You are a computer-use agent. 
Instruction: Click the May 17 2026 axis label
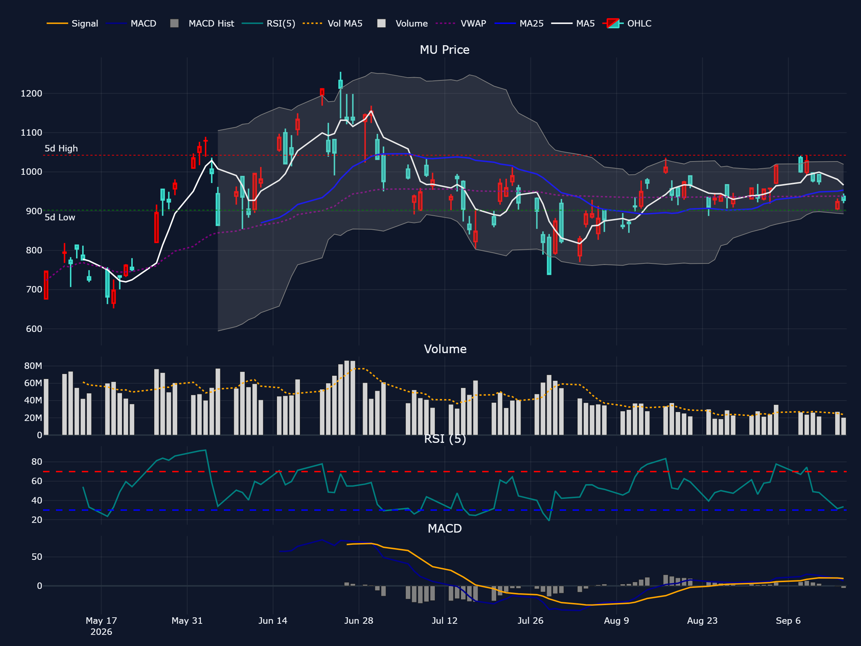tap(101, 626)
